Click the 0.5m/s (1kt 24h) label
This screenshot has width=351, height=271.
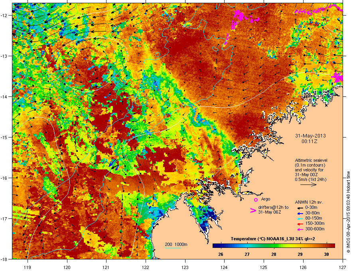click(x=310, y=179)
